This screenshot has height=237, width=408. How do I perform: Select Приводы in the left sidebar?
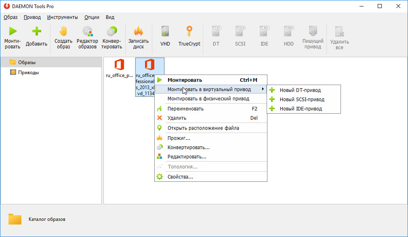[29, 73]
